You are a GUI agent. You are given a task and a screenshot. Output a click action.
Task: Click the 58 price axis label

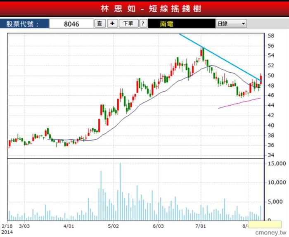pos(271,36)
